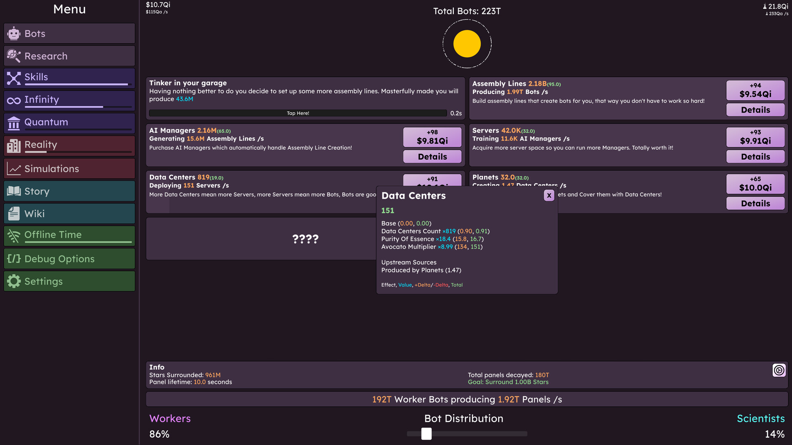Click the yellow sun to gather bots
Viewport: 792px width, 445px height.
467,44
